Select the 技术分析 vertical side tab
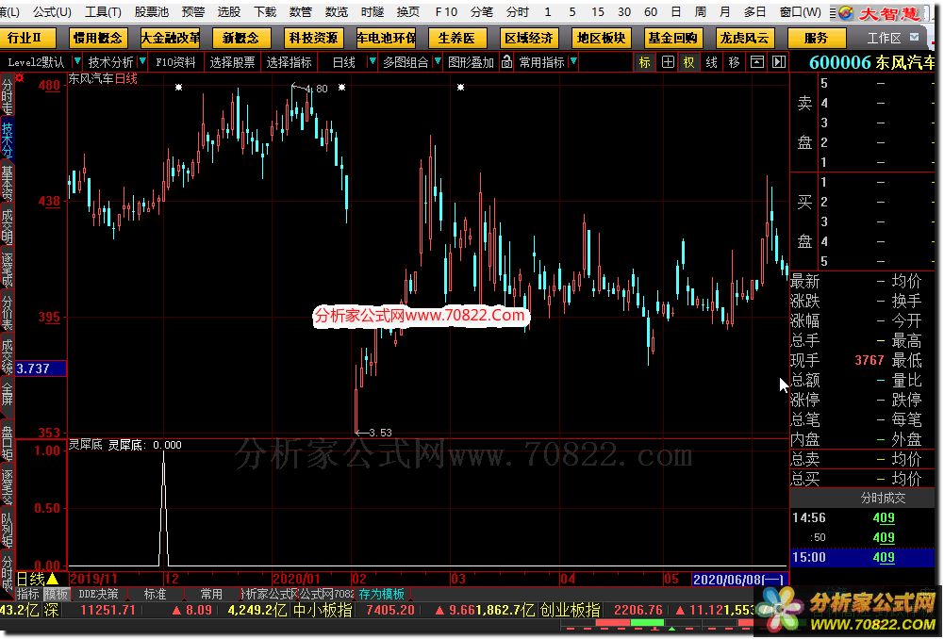 coord(7,138)
